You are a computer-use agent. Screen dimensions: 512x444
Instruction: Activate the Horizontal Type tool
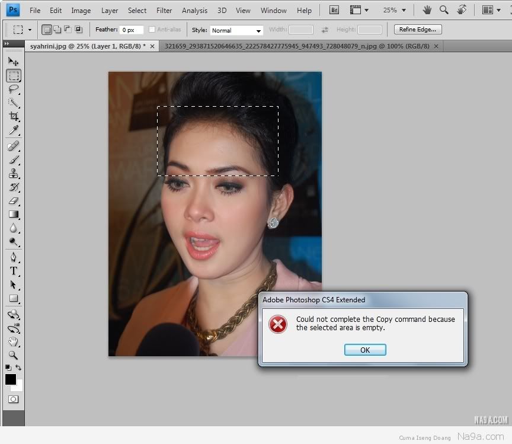[x=13, y=271]
